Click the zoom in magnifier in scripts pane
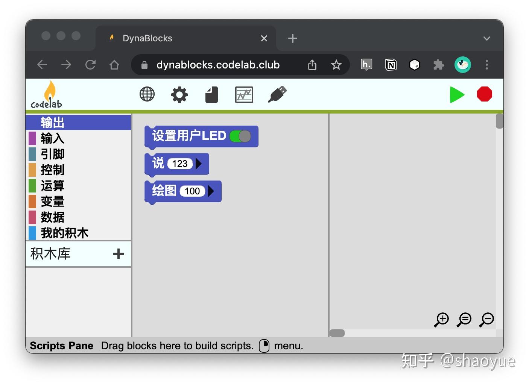529x385 pixels. pos(441,320)
